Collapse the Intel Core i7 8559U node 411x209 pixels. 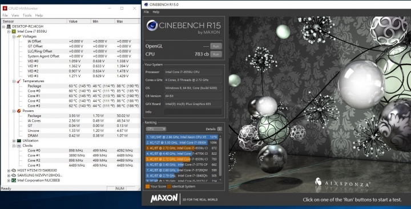click(9, 31)
